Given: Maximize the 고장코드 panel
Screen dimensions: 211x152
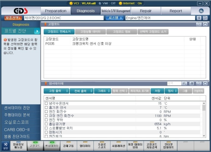Looking at the screenshot, I should [x=205, y=24].
